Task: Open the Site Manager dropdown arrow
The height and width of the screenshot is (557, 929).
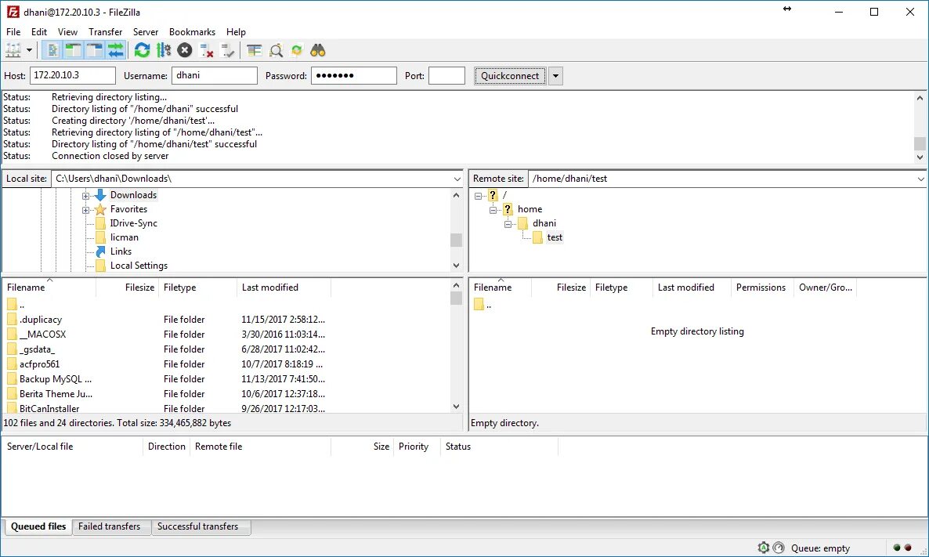Action: (29, 50)
